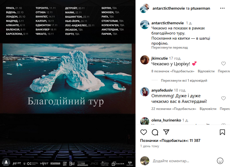230x167 pixels.
Task: Open the three-dot more options menu
Action: tap(222, 8)
